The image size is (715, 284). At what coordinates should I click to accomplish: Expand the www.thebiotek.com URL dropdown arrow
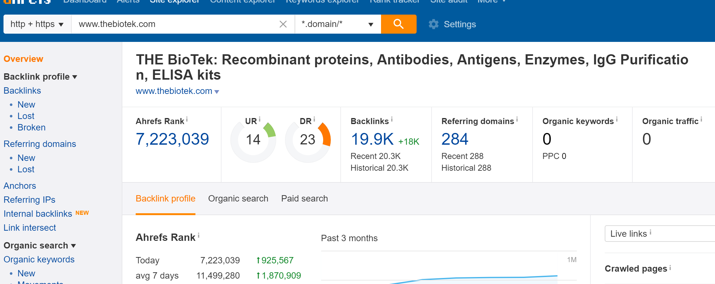click(x=217, y=92)
